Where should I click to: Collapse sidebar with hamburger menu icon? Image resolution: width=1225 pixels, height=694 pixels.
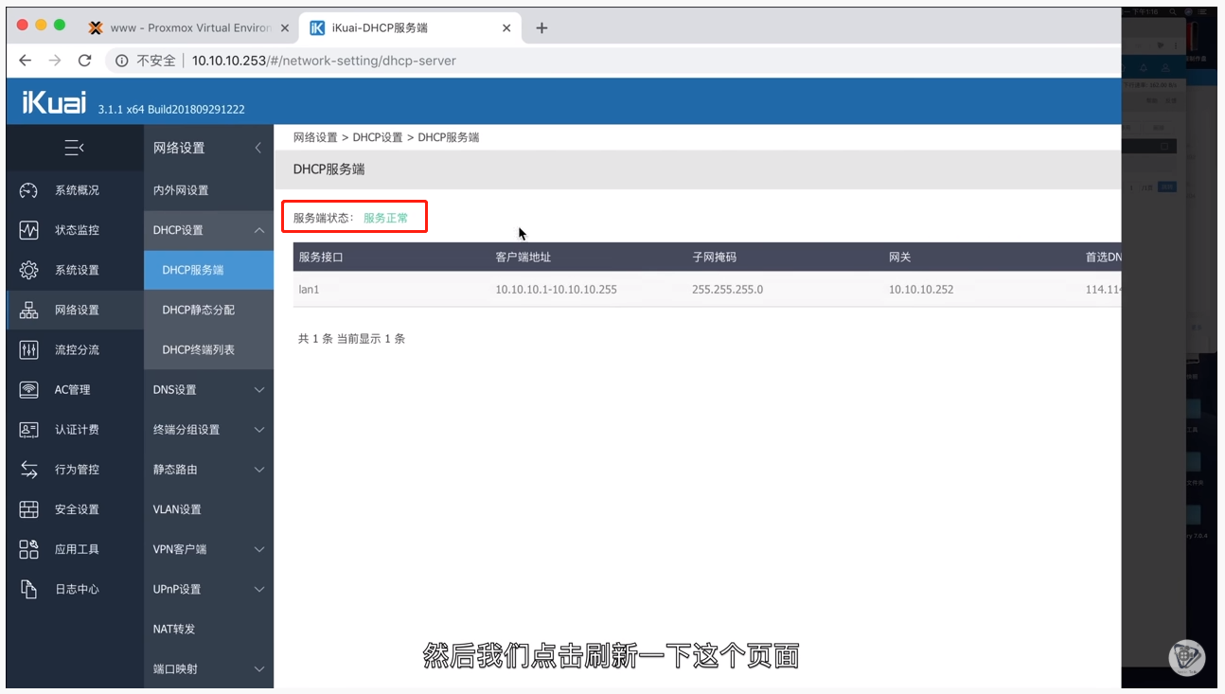[74, 148]
